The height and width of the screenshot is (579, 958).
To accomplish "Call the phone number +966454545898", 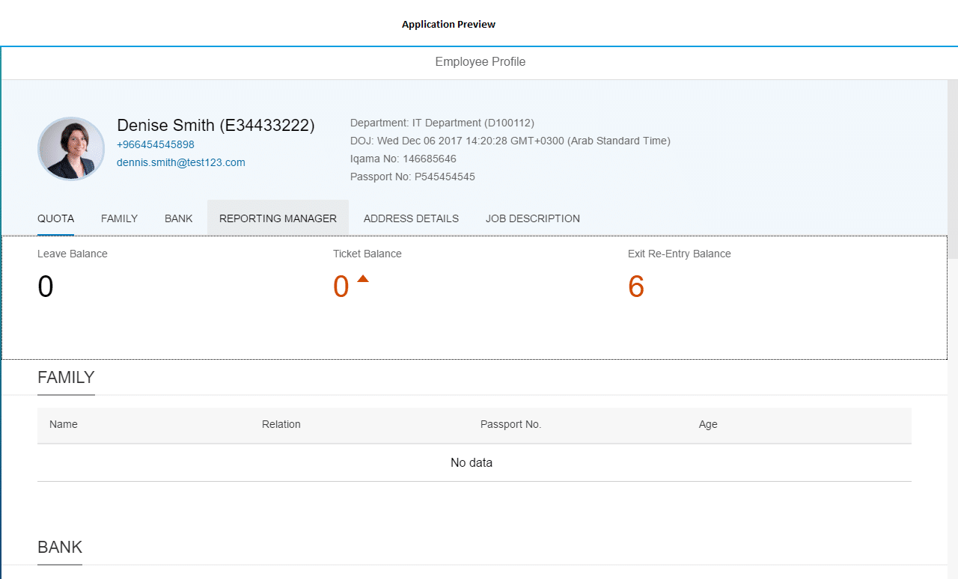I will pyautogui.click(x=156, y=144).
